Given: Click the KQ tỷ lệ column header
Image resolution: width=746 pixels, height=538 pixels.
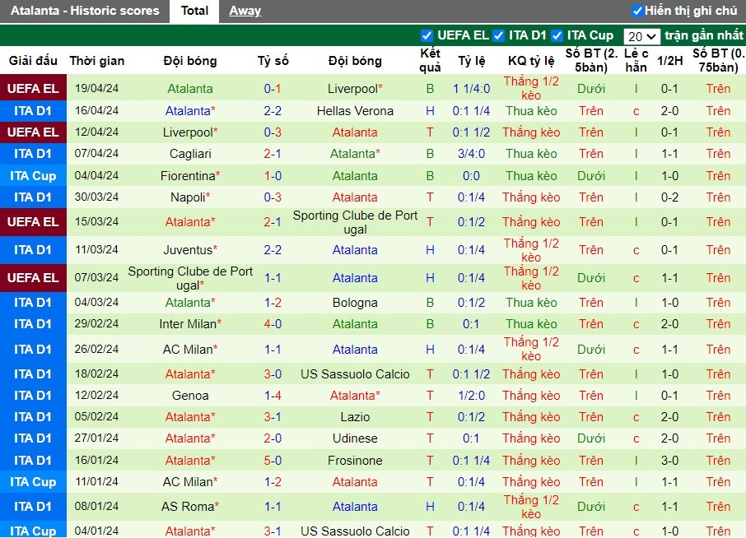Looking at the screenshot, I should (531, 61).
